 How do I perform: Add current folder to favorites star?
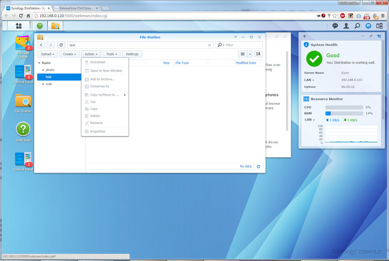[209, 45]
